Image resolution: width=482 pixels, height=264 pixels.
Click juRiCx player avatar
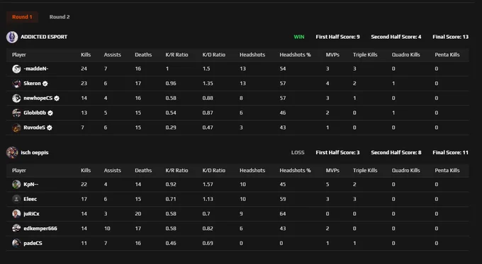pos(16,214)
